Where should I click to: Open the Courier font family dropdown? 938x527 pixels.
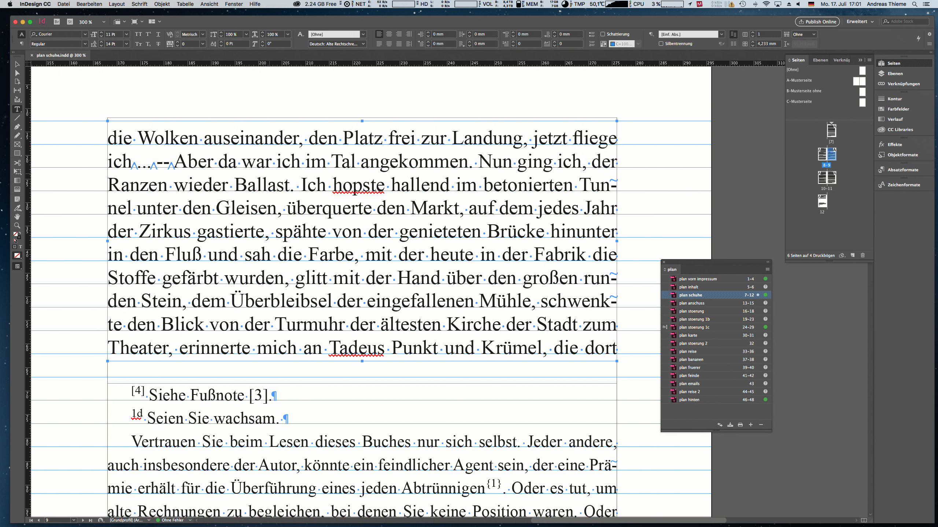click(85, 34)
